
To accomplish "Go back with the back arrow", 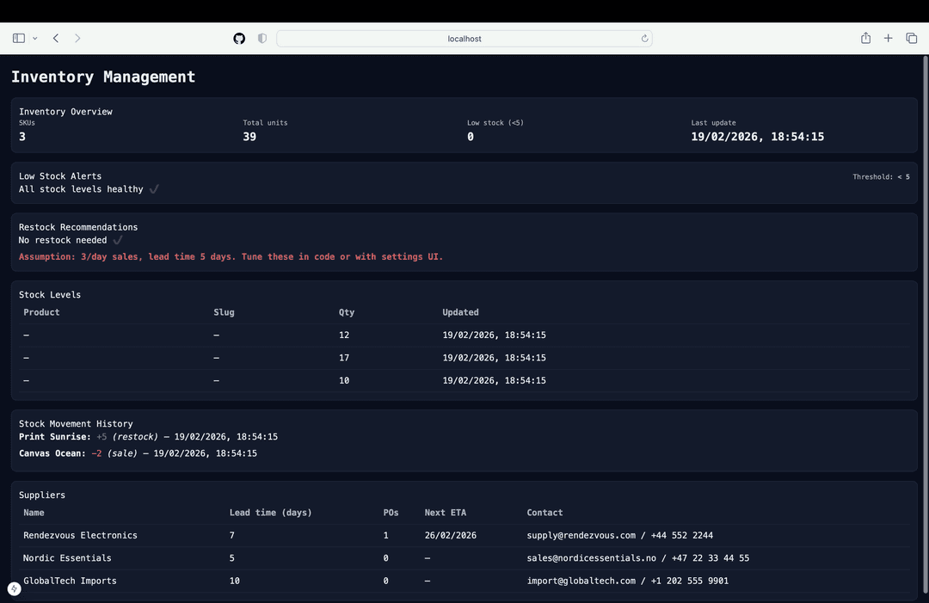I will 56,38.
